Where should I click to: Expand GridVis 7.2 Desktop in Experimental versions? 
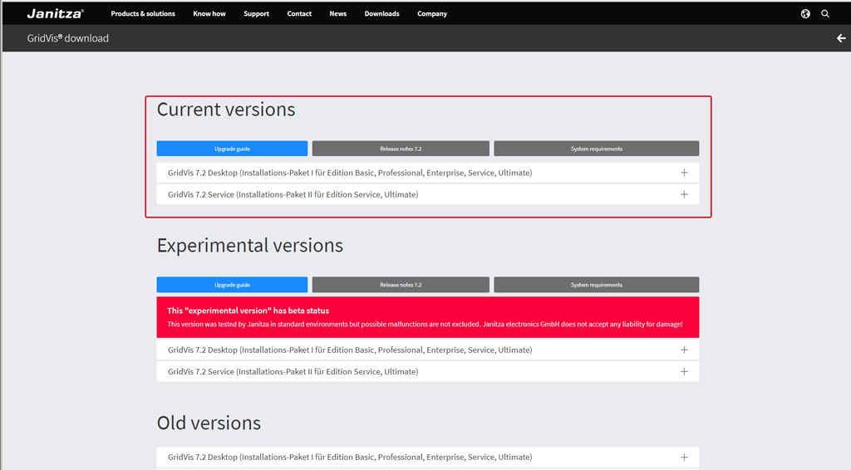(x=428, y=350)
